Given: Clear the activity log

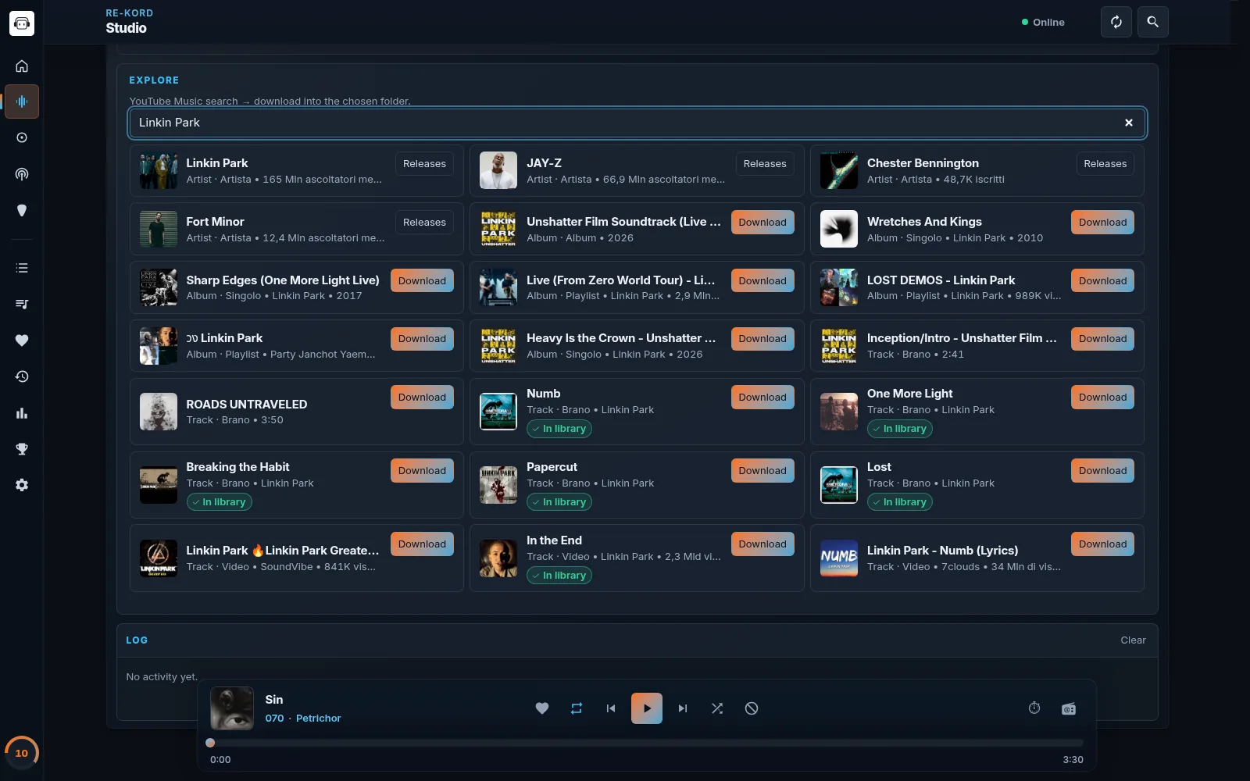Looking at the screenshot, I should pyautogui.click(x=1133, y=640).
